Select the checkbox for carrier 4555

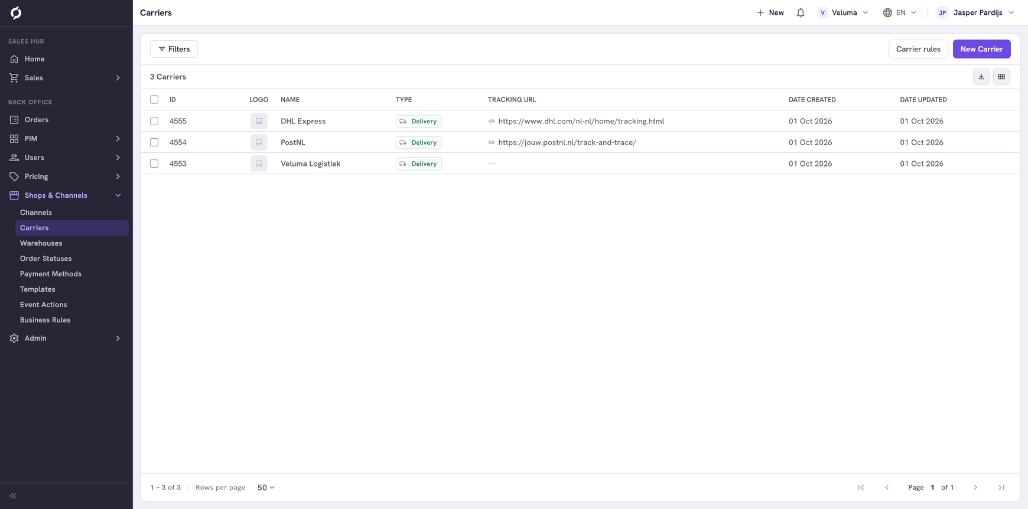[154, 121]
